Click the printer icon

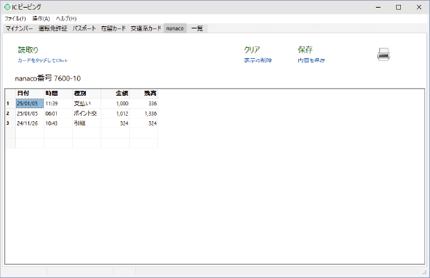pyautogui.click(x=384, y=55)
